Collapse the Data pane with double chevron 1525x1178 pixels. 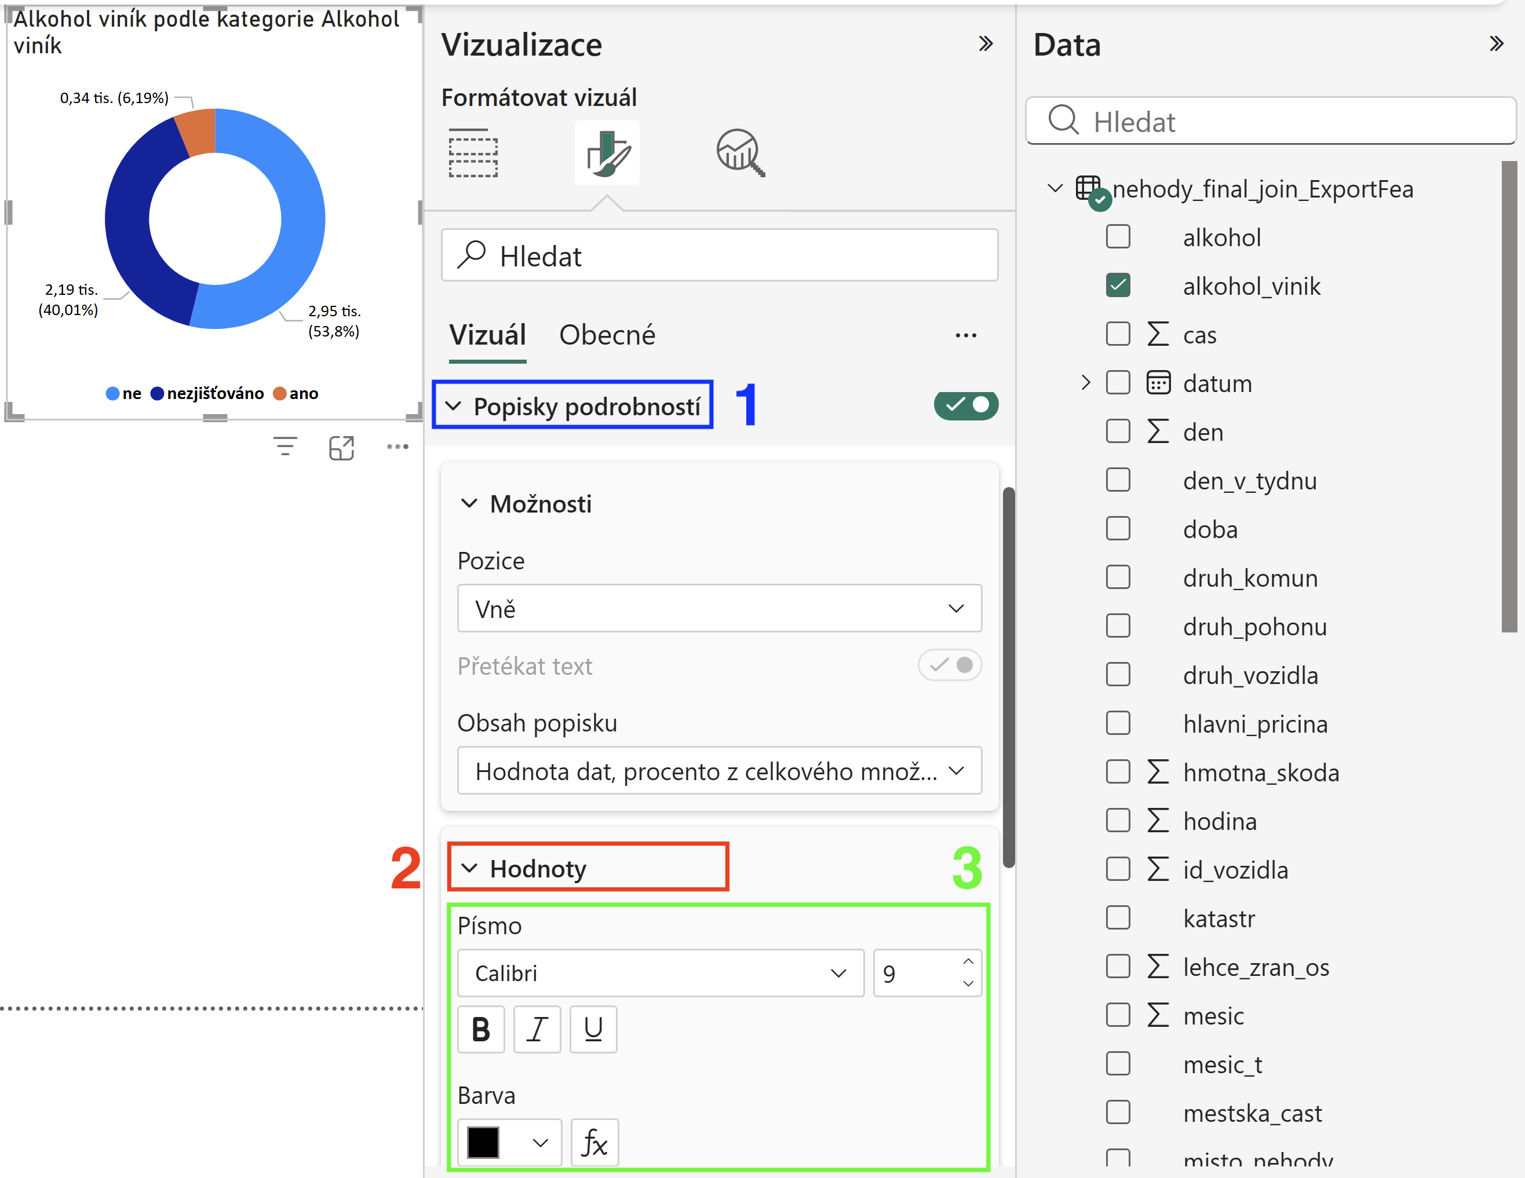pyautogui.click(x=1495, y=44)
